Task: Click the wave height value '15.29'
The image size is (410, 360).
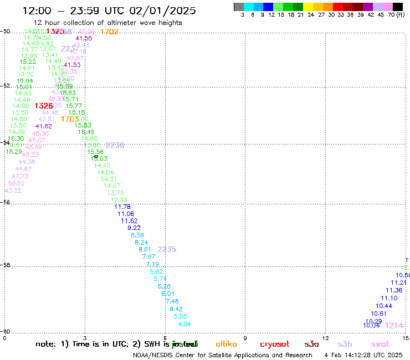Action: (x=14, y=152)
